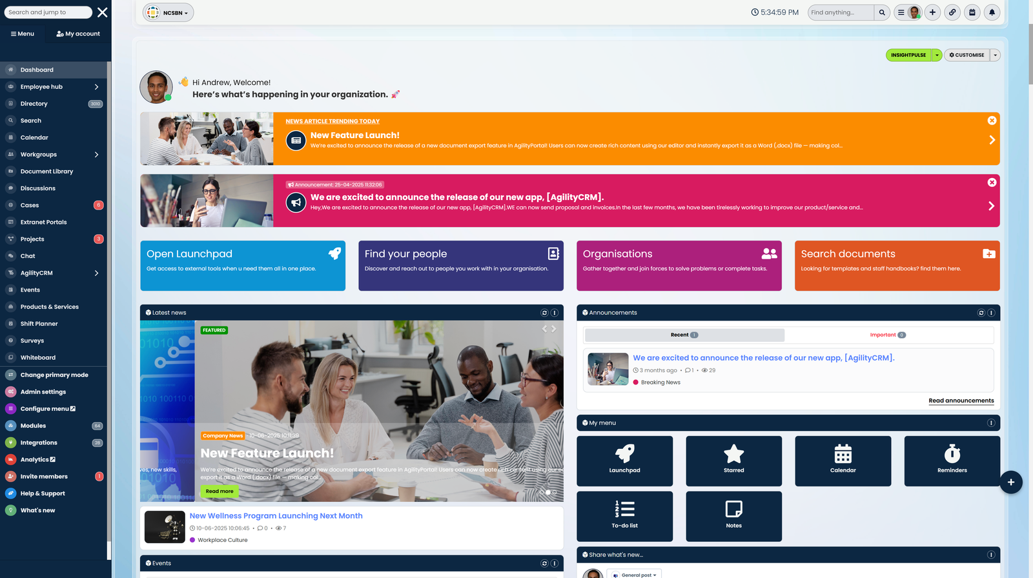This screenshot has width=1033, height=578.
Task: Open the Launchpad rocket tile
Action: click(624, 461)
